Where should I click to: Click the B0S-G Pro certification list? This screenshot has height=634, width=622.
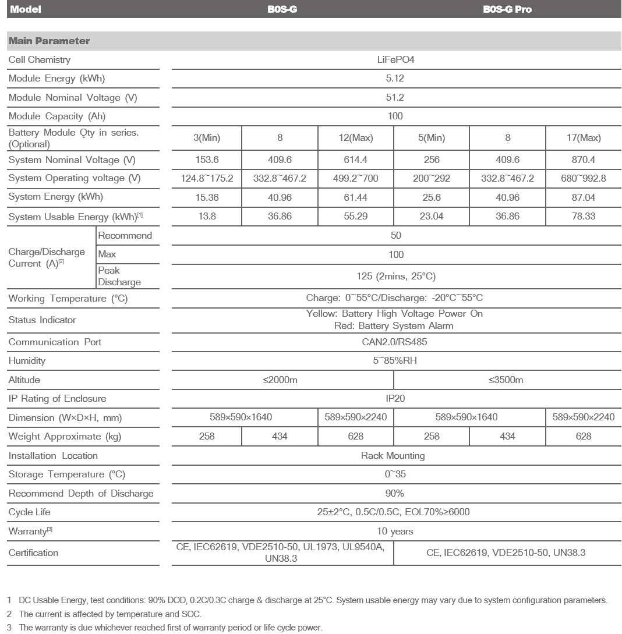pyautogui.click(x=506, y=552)
